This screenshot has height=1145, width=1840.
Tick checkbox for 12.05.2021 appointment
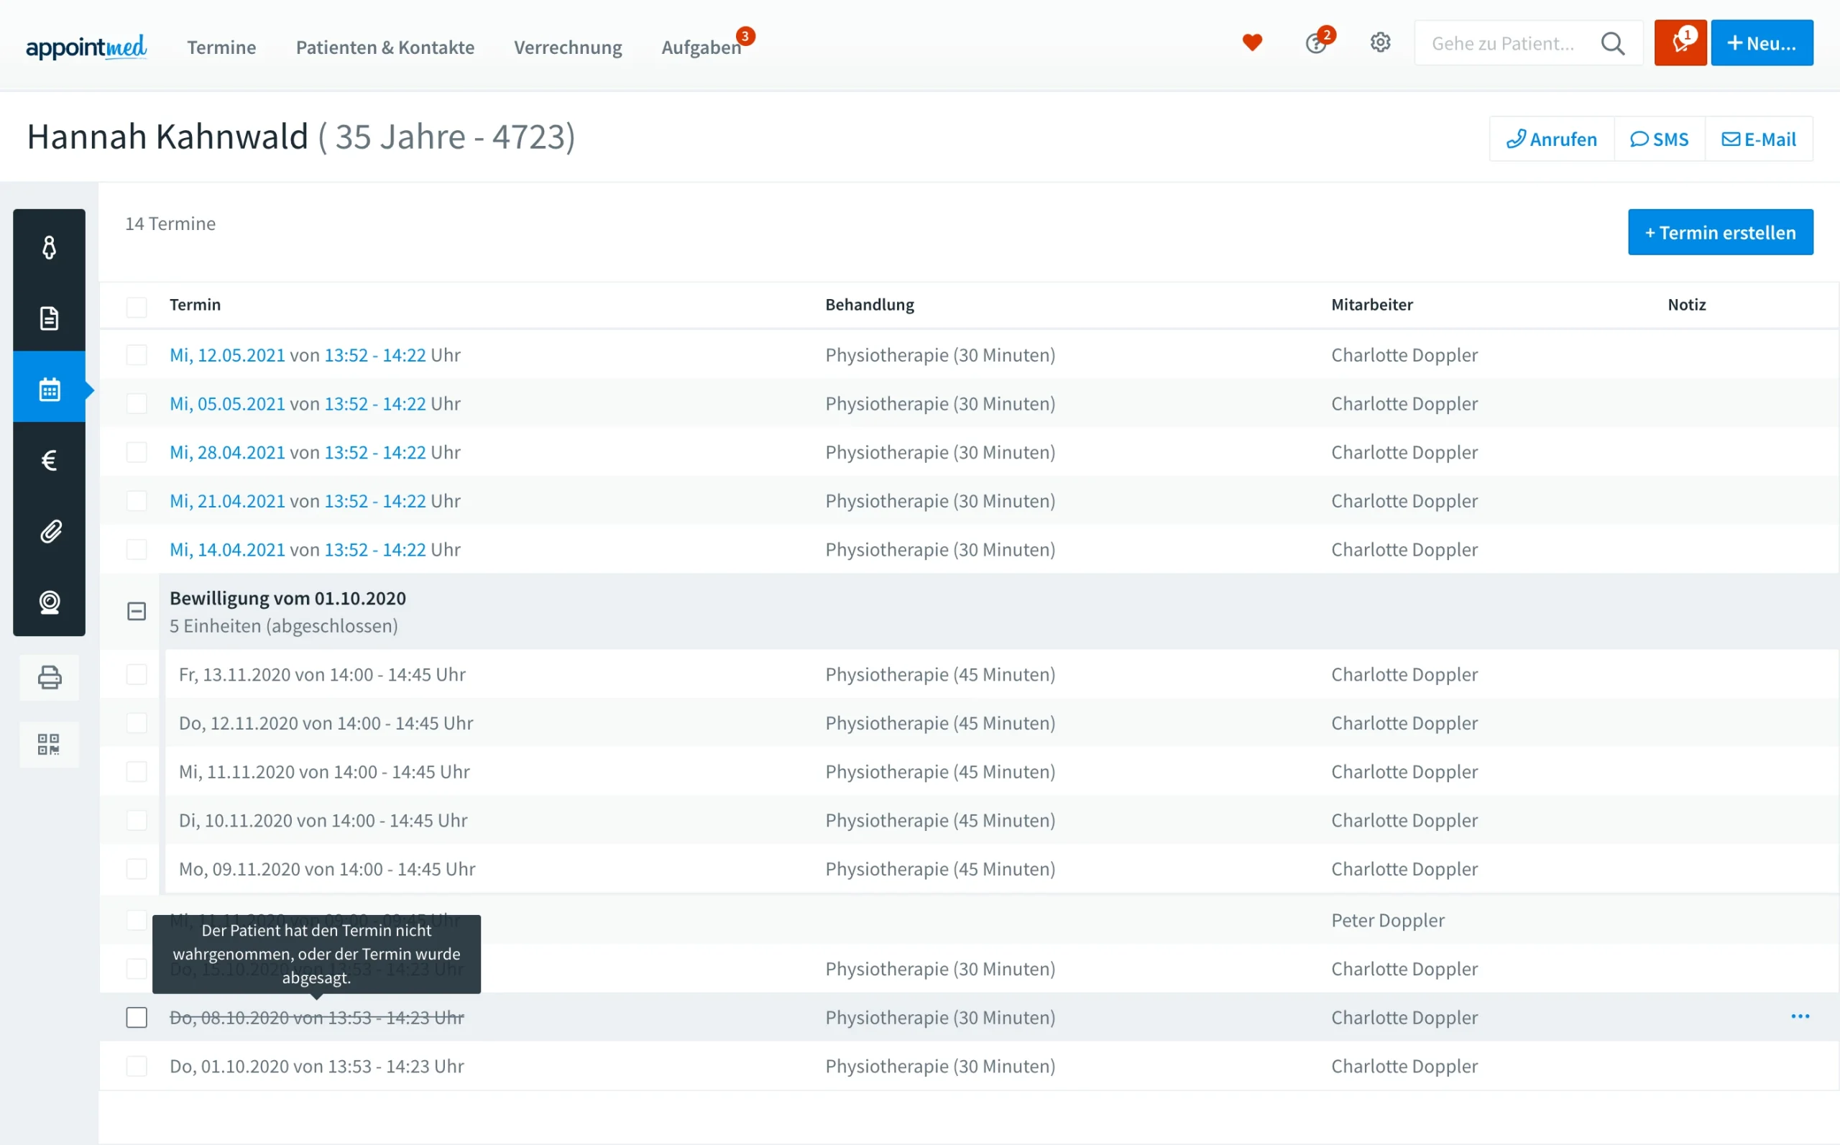point(137,355)
